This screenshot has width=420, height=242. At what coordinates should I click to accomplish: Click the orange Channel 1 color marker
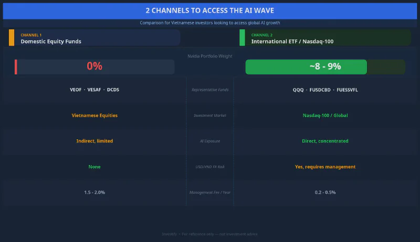(x=12, y=38)
